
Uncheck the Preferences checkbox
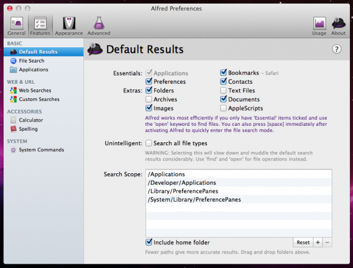point(149,81)
